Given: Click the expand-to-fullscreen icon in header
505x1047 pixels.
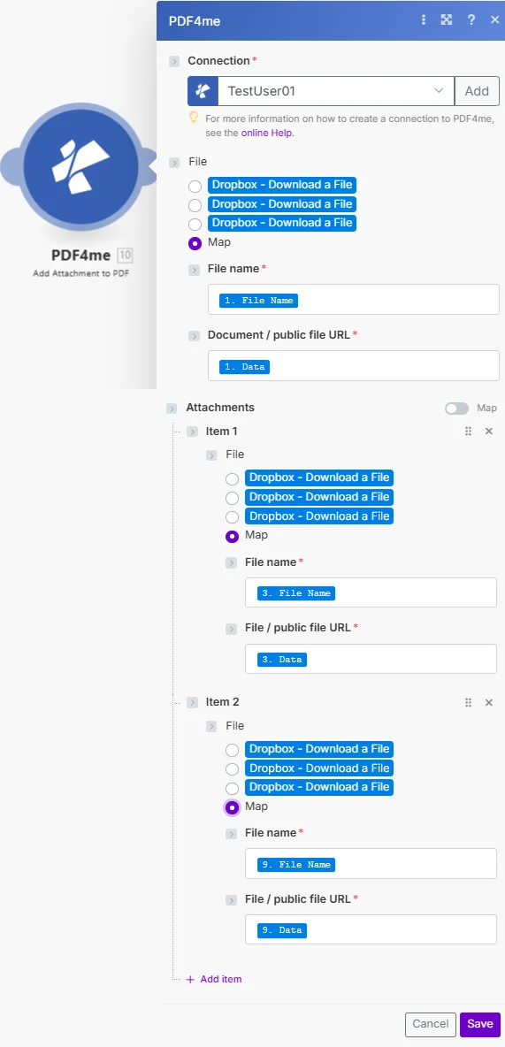Looking at the screenshot, I should [x=447, y=20].
